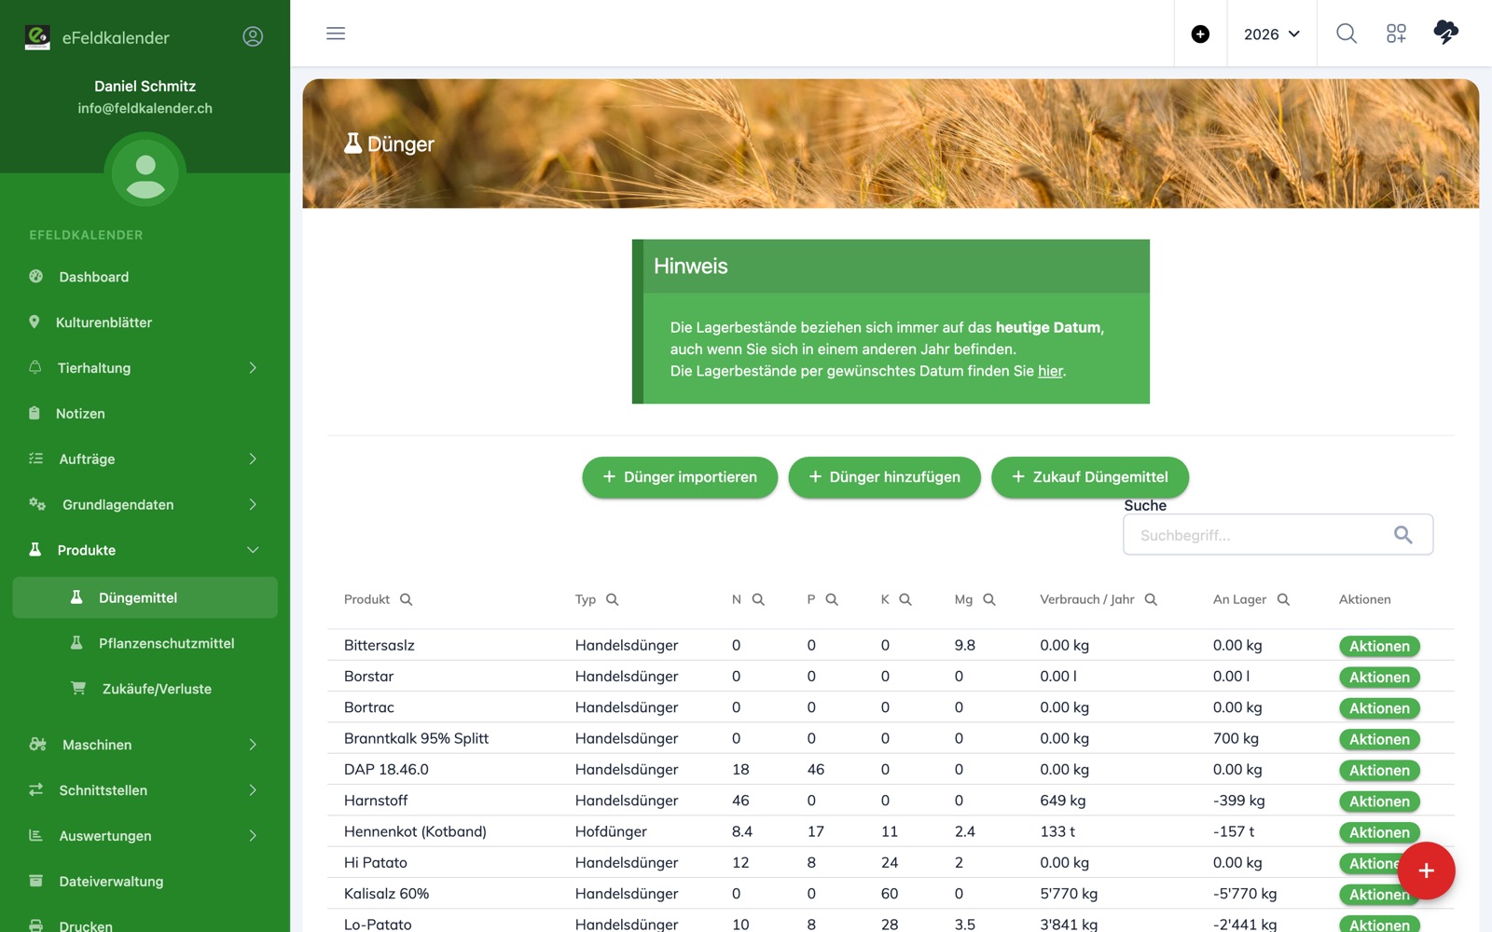The image size is (1492, 932).
Task: Open the Notizen menu item
Action: click(145, 414)
